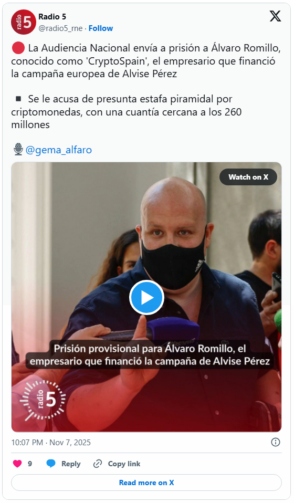The image size is (294, 503).
Task: Open the tweet timestamp 10:07 PM Nov 7, 2025
Action: click(51, 443)
